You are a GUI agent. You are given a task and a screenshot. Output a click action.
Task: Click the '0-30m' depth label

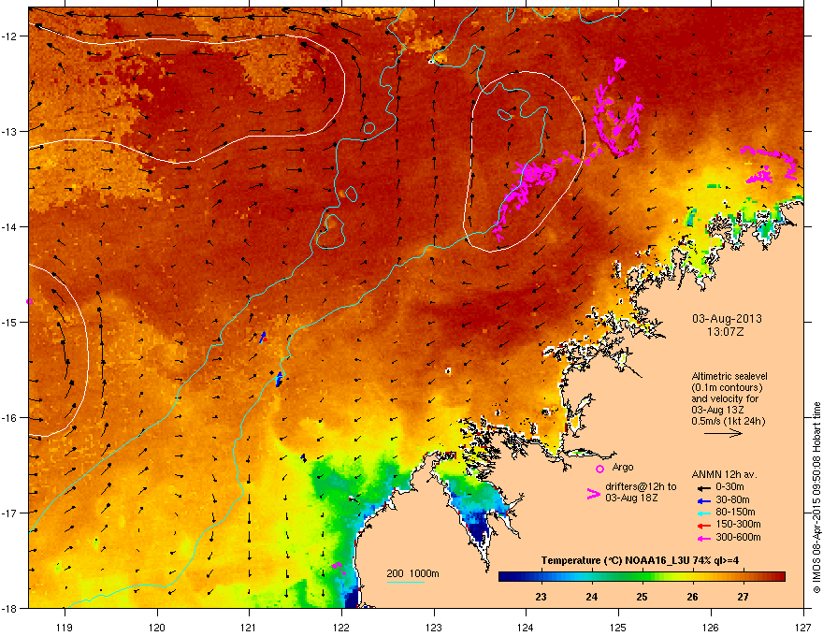click(x=730, y=487)
